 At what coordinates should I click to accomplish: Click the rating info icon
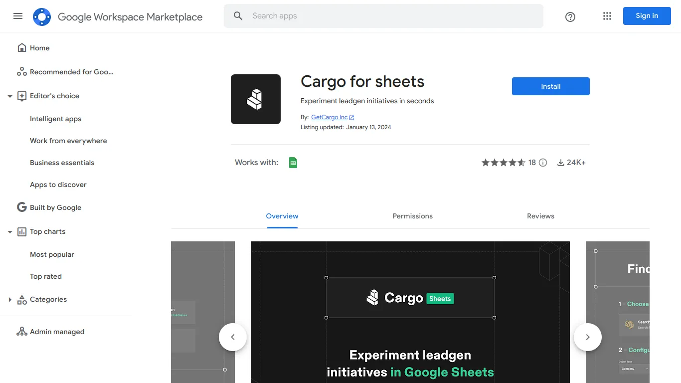point(543,163)
